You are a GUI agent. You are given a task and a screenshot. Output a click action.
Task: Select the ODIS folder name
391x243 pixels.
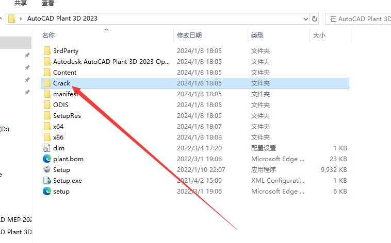tap(61, 105)
